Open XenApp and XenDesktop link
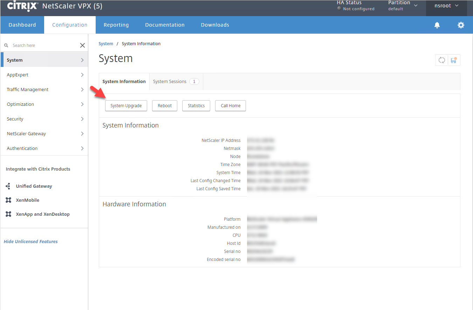Viewport: 473px width, 310px height. 43,214
